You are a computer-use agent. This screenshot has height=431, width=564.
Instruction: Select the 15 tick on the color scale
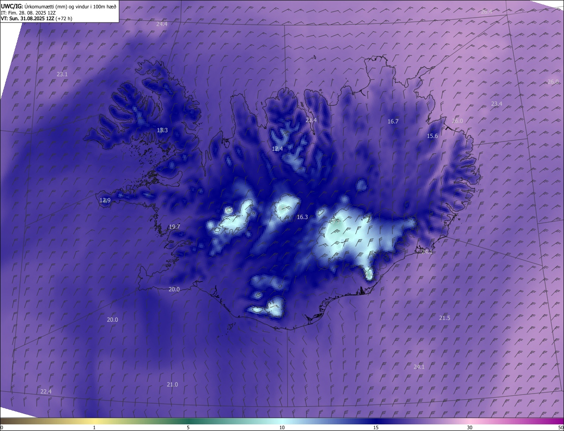(376, 427)
